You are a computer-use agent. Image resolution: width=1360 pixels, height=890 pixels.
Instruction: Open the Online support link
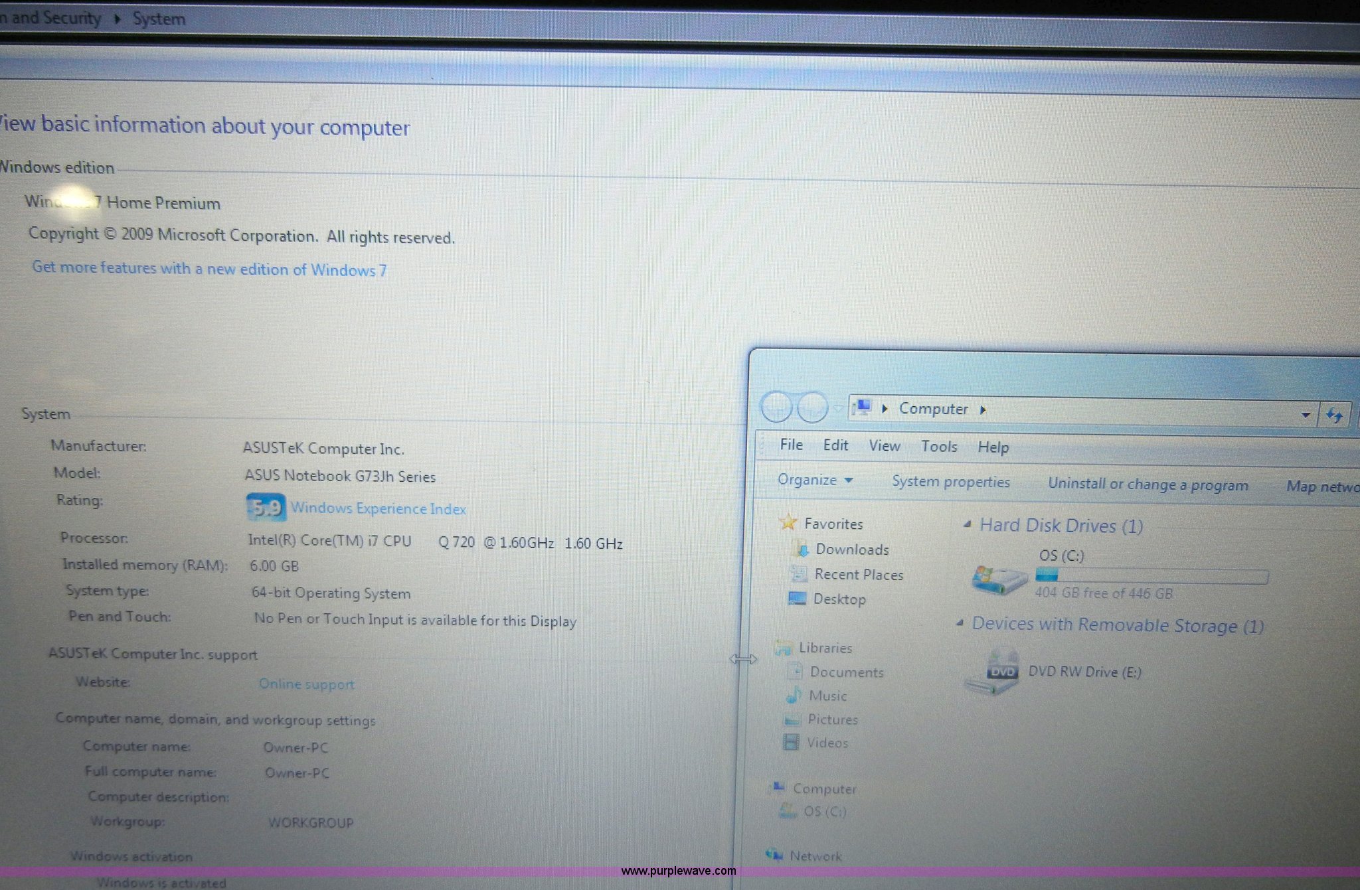tap(306, 684)
